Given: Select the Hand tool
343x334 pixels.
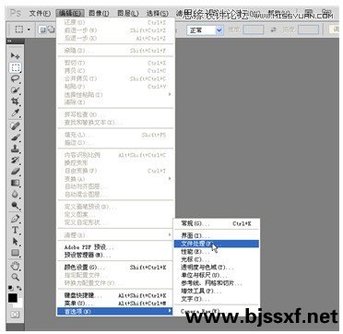Looking at the screenshot, I should pos(15,266).
